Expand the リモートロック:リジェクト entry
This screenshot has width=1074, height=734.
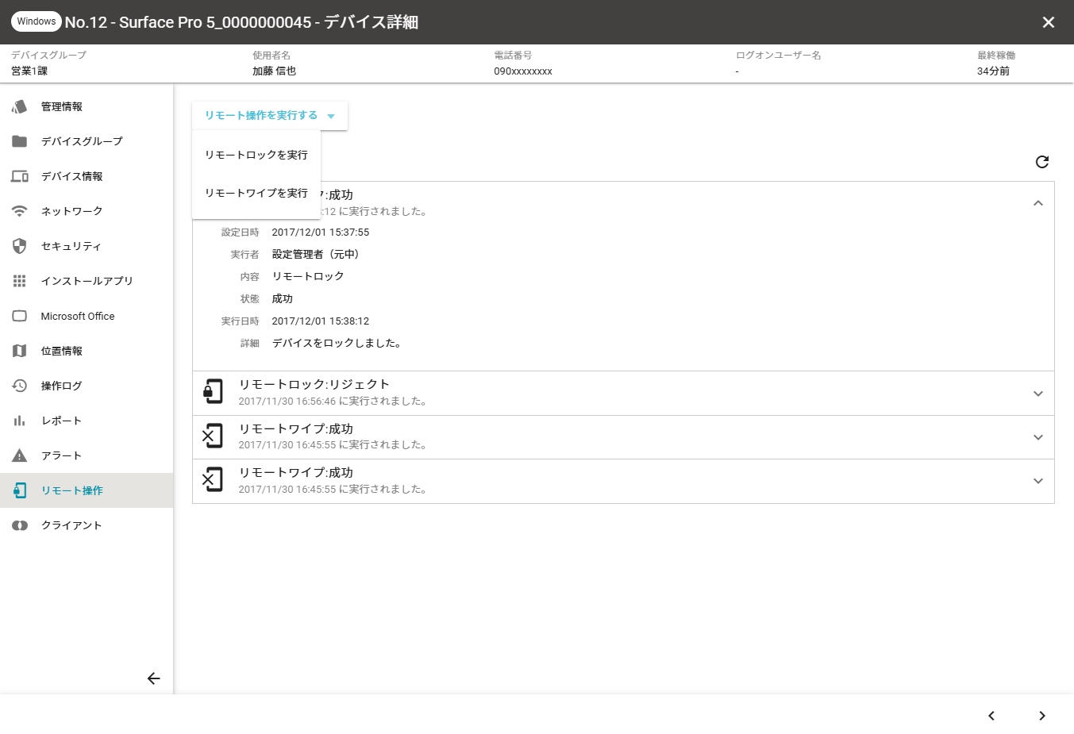tap(1037, 394)
